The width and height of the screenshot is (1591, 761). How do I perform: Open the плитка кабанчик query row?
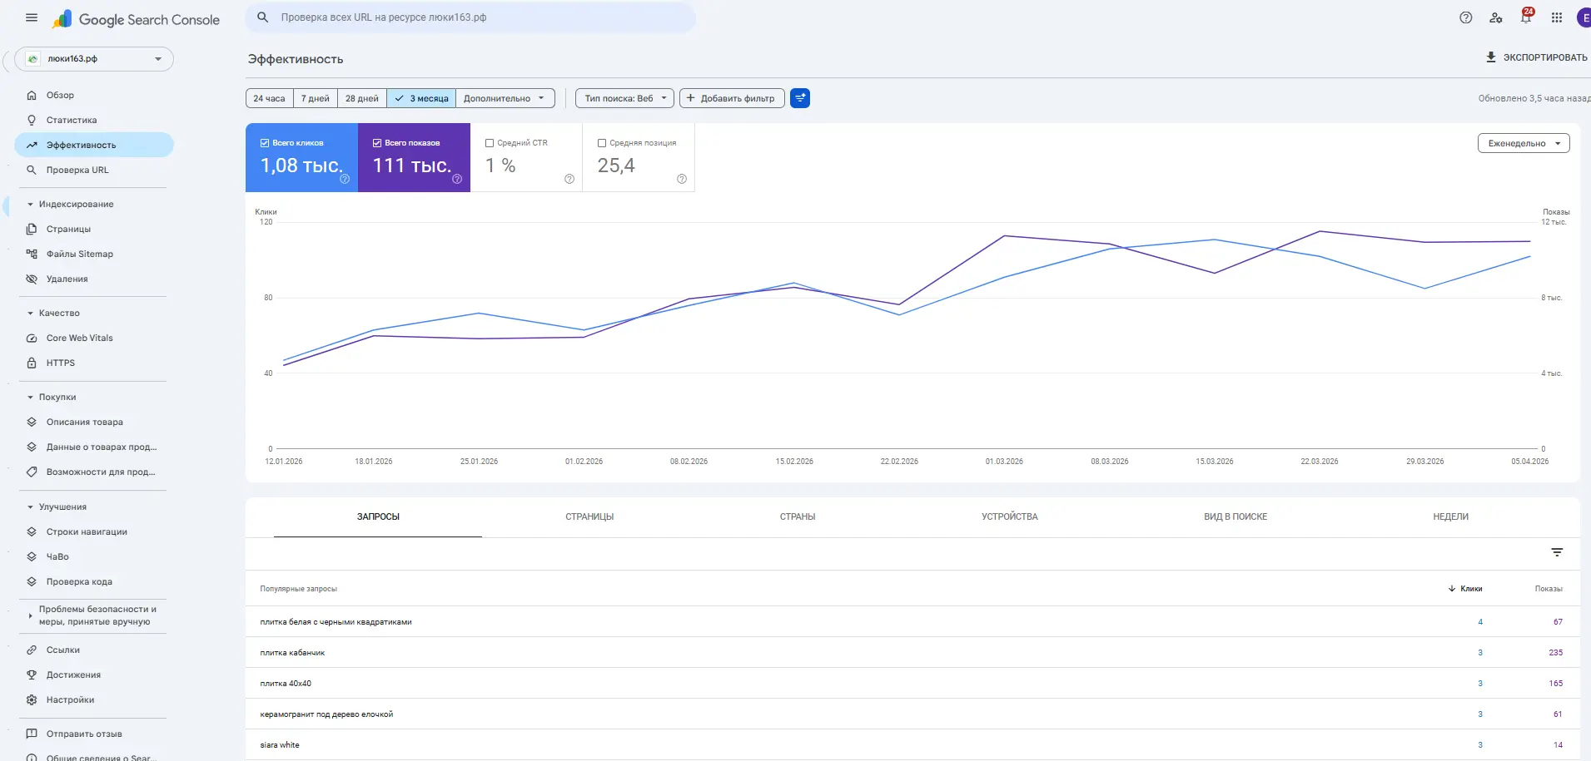(x=912, y=653)
